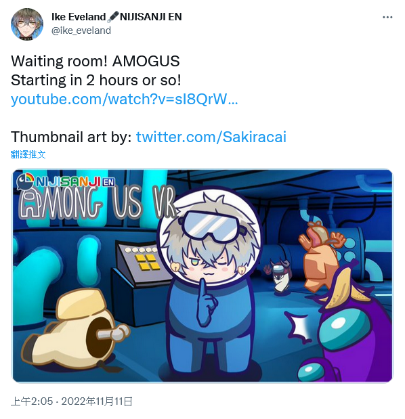This screenshot has width=405, height=419.
Task: Click the tweet text Waiting room! AMOGUS
Action: coord(95,61)
